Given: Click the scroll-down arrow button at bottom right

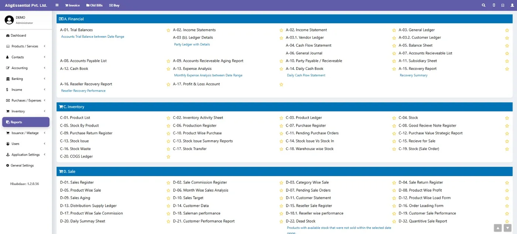Looking at the screenshot, I should pyautogui.click(x=507, y=228).
